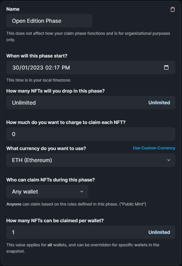
Task: Delete this claim phase with trash icon
Action: [x=173, y=9]
